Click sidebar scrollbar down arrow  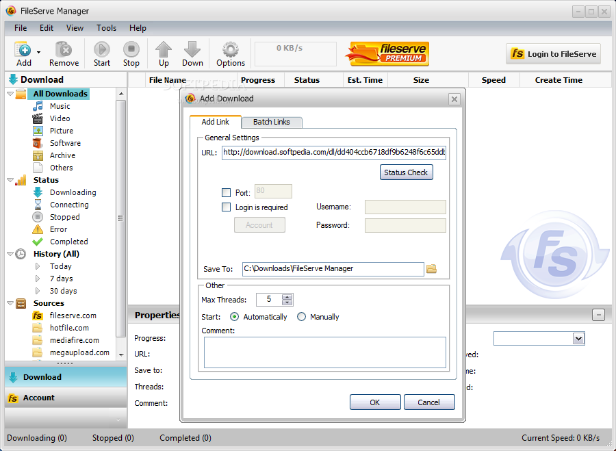click(121, 355)
